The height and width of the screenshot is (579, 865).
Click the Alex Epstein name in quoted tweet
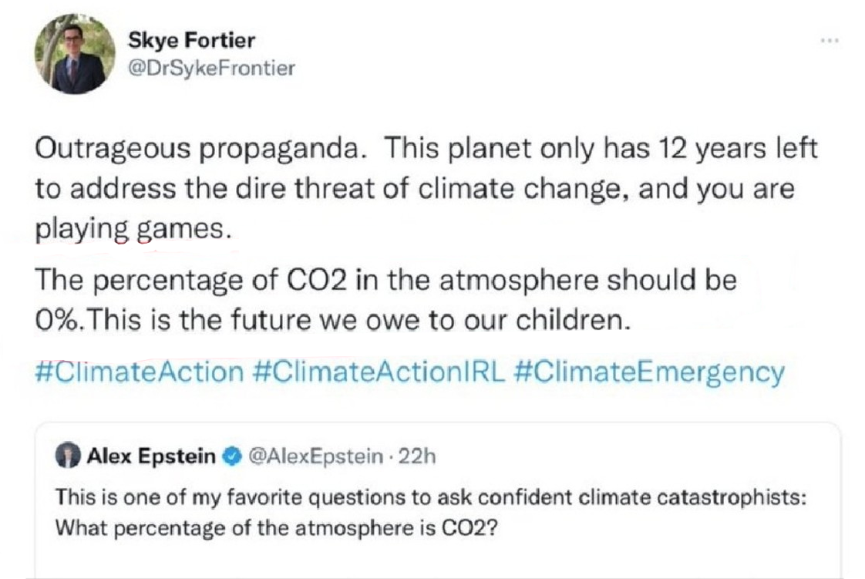pyautogui.click(x=151, y=457)
